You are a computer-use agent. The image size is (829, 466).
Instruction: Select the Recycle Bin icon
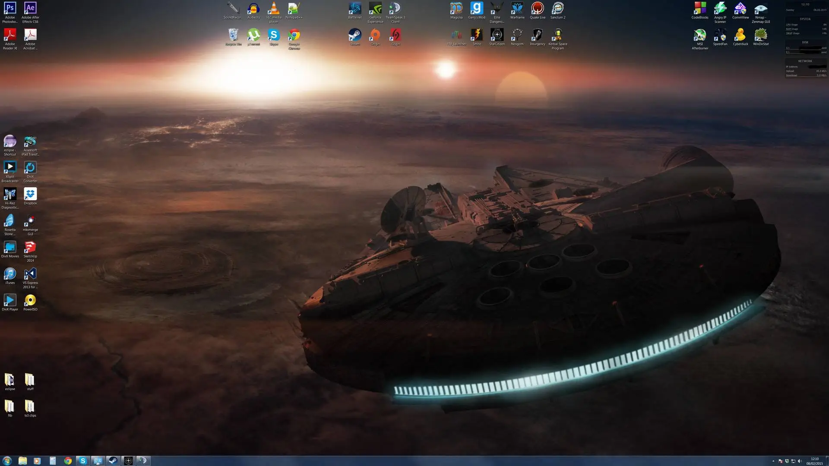(233, 37)
